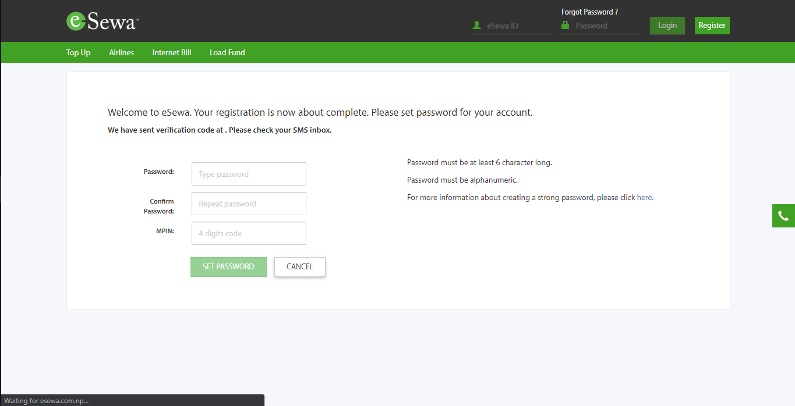Go to the Airlines menu item
Viewport: 795px width, 406px height.
(121, 52)
